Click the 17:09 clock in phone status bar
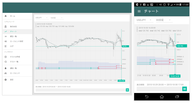192x104 pixels. click(x=185, y=5)
